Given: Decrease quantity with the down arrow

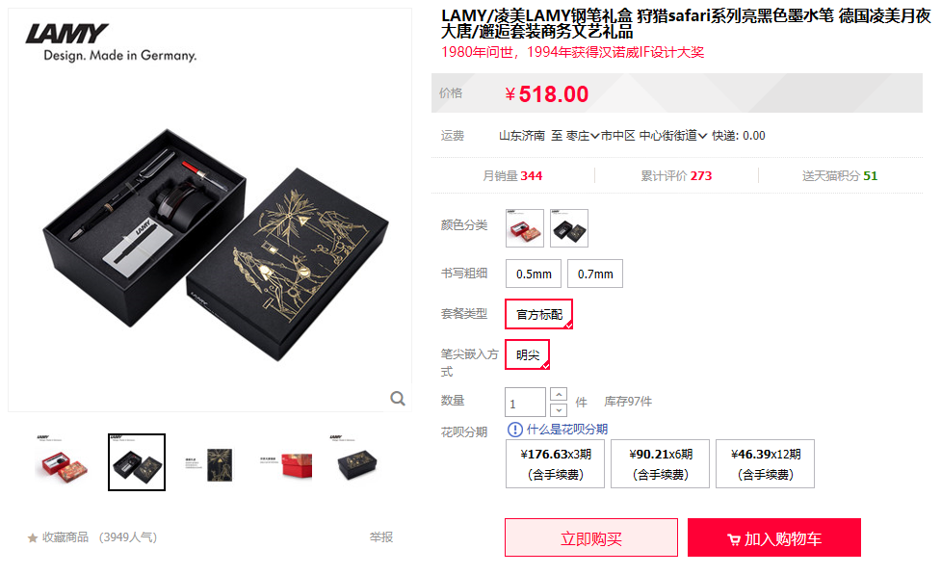Looking at the screenshot, I should [x=559, y=410].
